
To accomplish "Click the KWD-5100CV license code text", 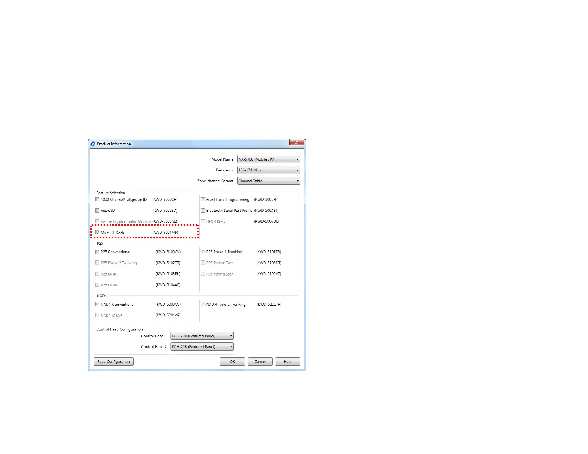I will (x=168, y=252).
